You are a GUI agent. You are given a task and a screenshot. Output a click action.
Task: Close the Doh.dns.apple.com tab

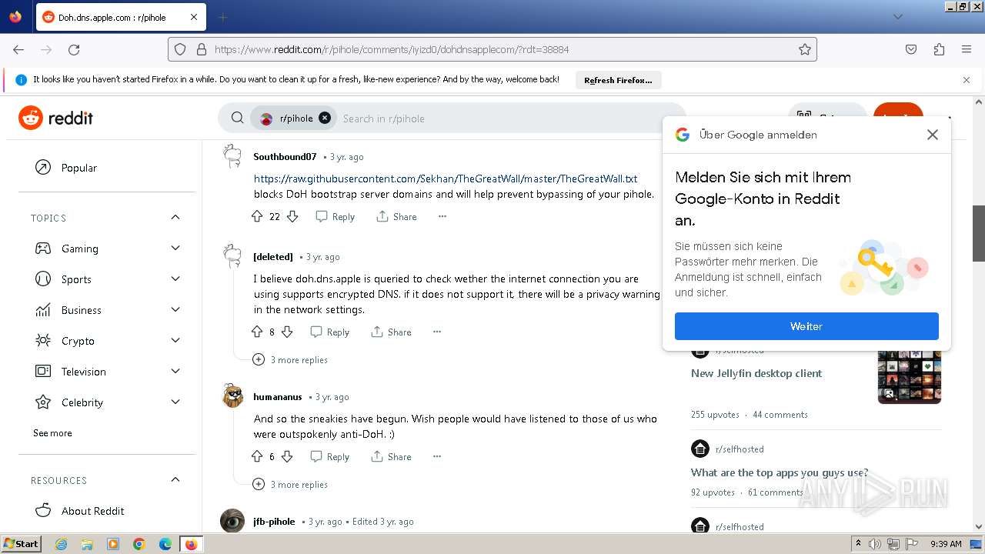click(194, 17)
